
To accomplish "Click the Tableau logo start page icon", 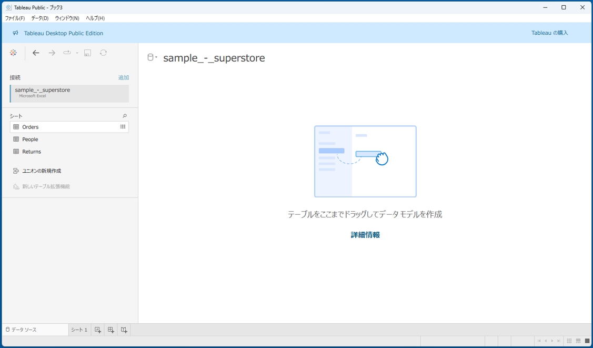I will tap(13, 53).
